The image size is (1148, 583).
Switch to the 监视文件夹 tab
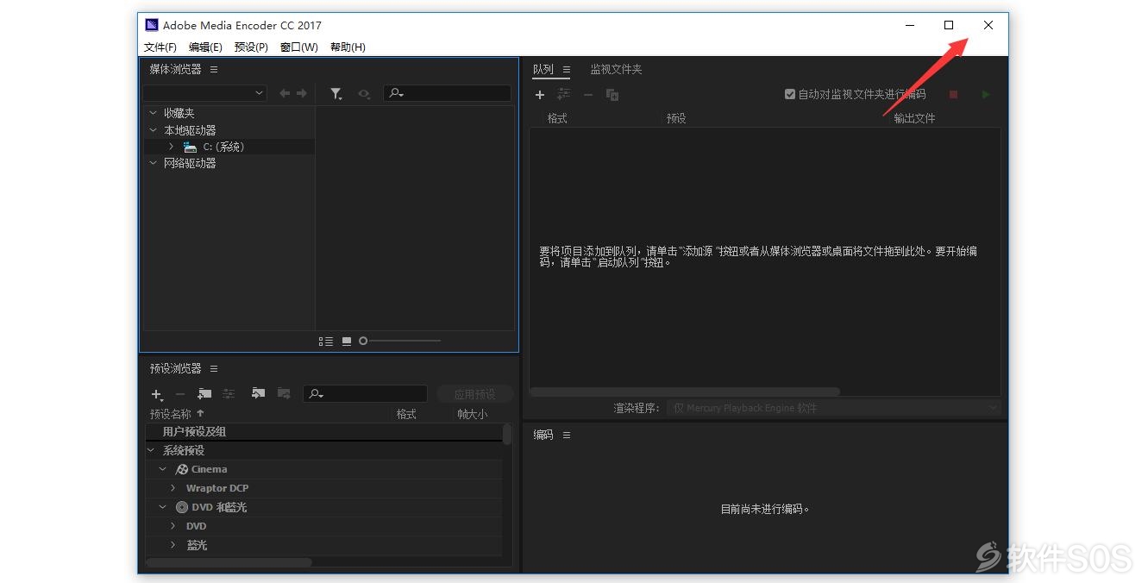pos(616,69)
